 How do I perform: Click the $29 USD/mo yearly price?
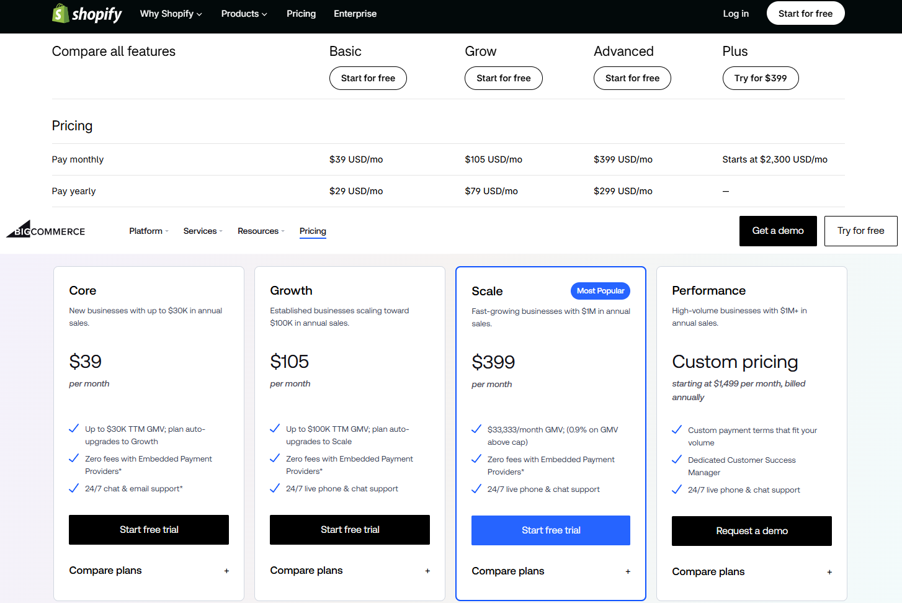coord(356,191)
